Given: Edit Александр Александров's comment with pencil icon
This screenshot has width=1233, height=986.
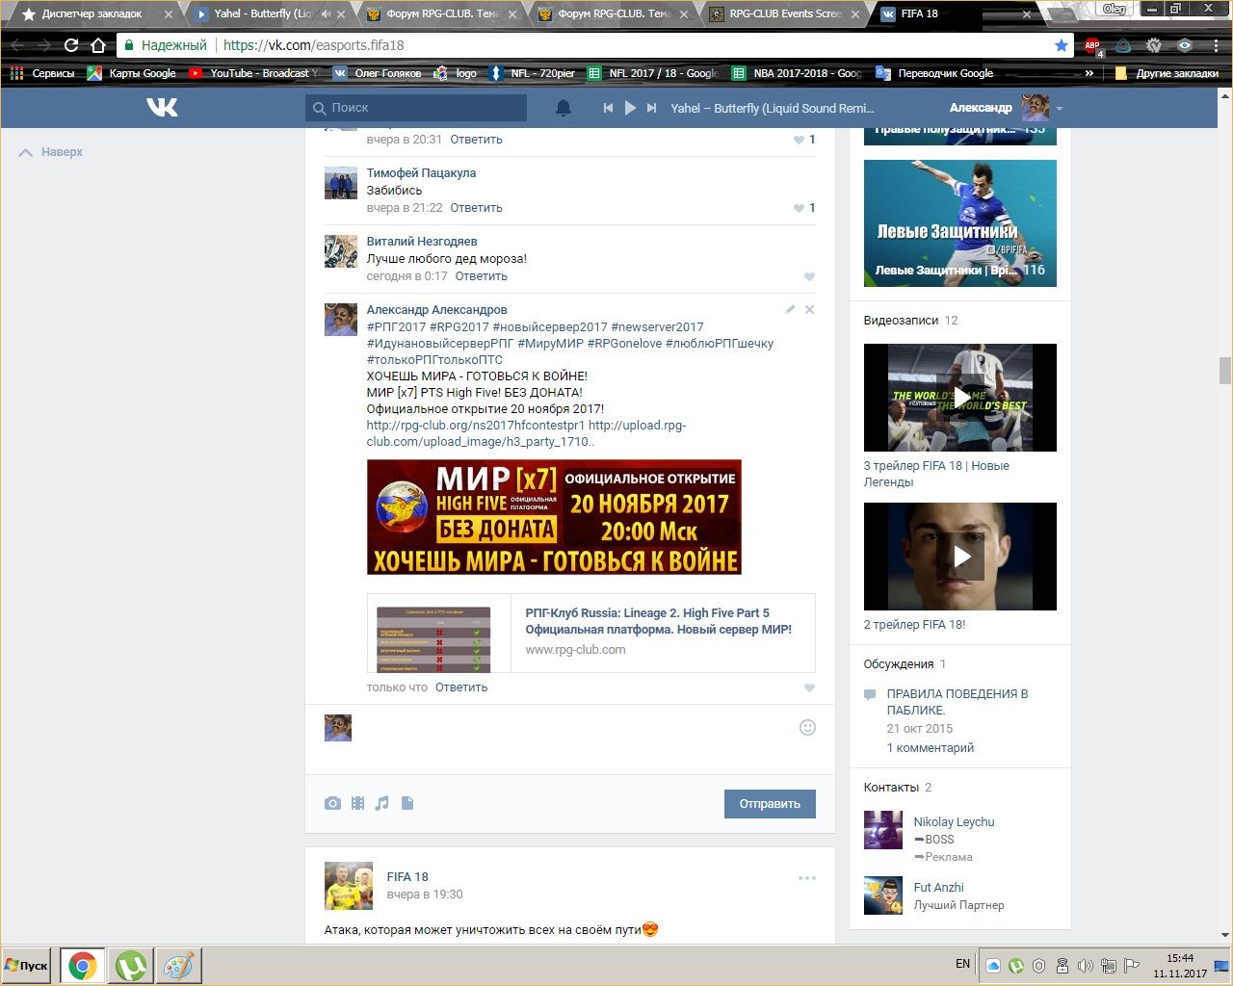Looking at the screenshot, I should [x=790, y=309].
